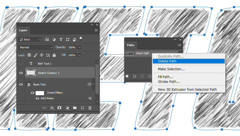Stroke path with brush icon
This screenshot has width=240, height=136.
coord(134,76)
